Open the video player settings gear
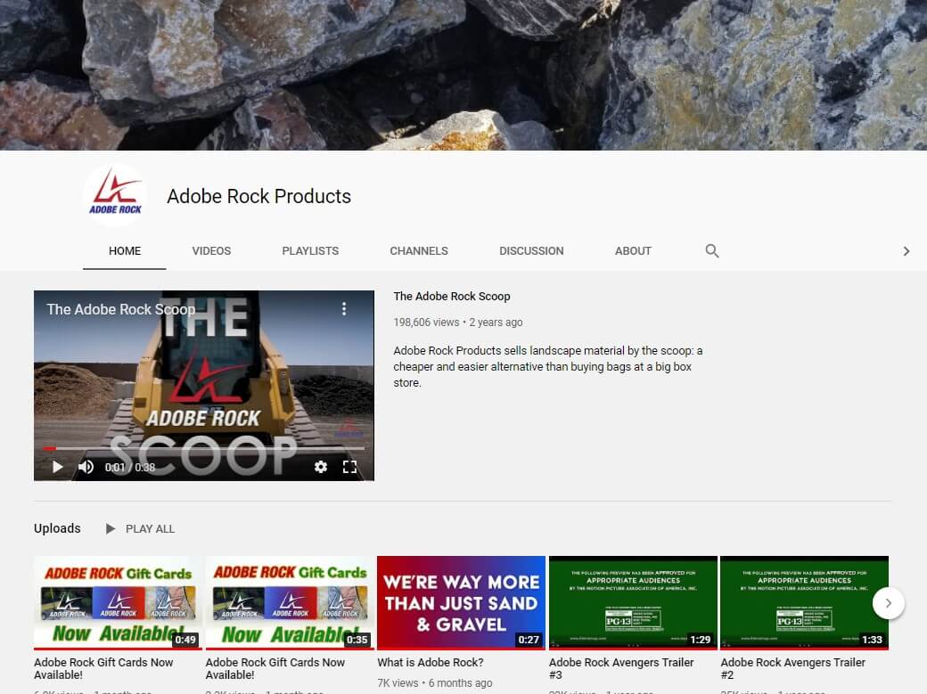This screenshot has width=927, height=694. (x=320, y=467)
